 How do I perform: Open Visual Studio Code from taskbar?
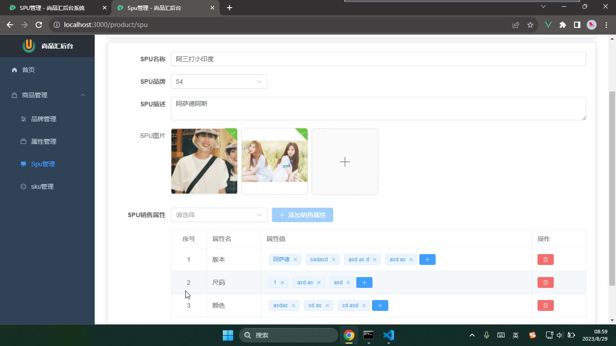[x=389, y=335]
